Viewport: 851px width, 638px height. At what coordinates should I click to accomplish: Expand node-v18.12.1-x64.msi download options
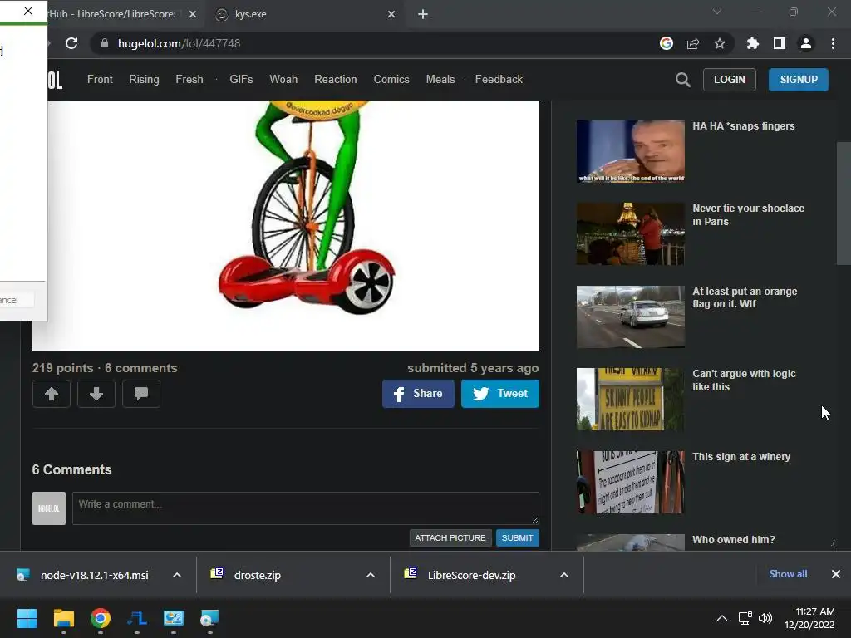pos(177,575)
